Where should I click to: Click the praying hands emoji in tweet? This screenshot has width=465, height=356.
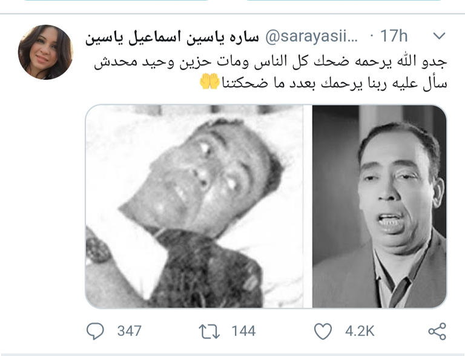point(209,82)
